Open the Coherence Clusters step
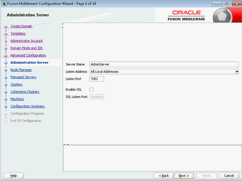The image size is (242, 181). 25,92
